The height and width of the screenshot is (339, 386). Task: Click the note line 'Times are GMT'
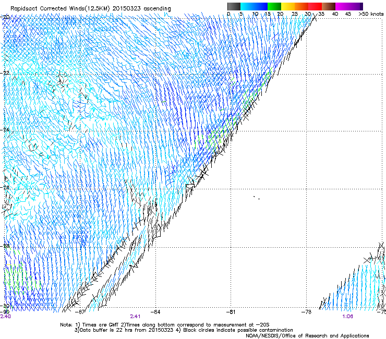(x=101, y=325)
